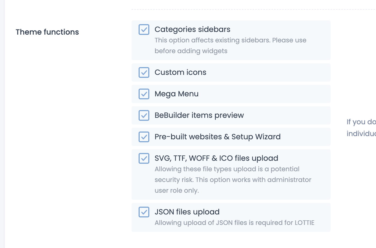The image size is (376, 248).
Task: Untick the Mega Menu checkbox
Action: pyautogui.click(x=144, y=94)
